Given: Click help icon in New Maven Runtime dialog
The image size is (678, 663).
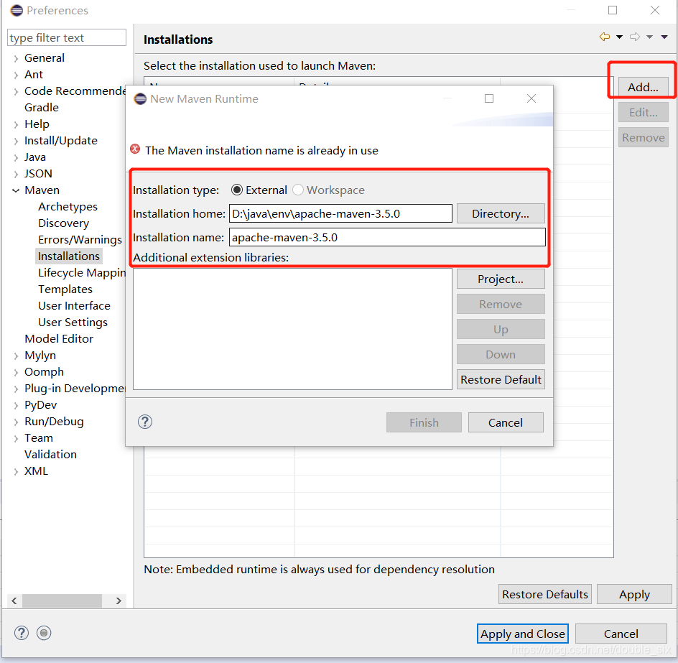Looking at the screenshot, I should pos(145,422).
